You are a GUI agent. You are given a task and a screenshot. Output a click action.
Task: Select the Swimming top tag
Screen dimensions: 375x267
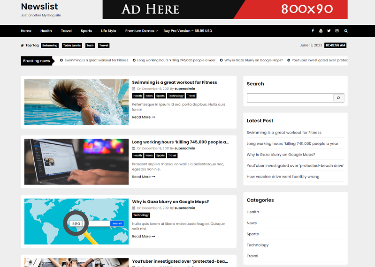tap(50, 45)
